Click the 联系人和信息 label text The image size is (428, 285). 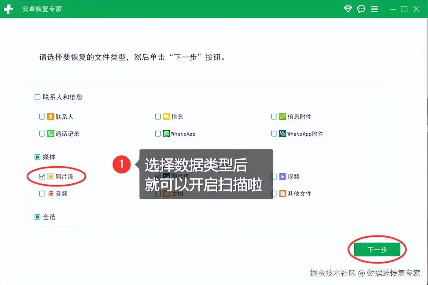[x=63, y=97]
